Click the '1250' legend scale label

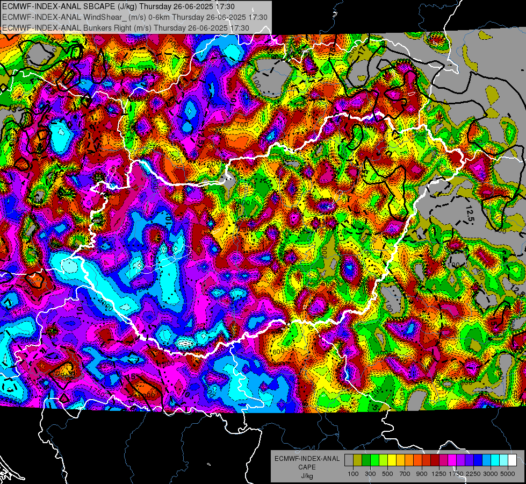[x=439, y=474]
